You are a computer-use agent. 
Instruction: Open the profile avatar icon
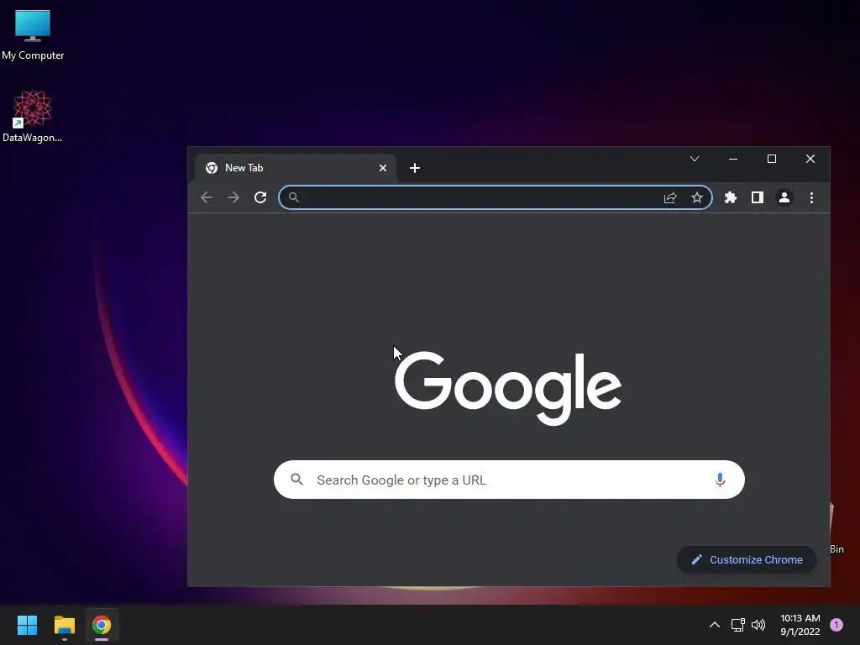[x=784, y=197]
